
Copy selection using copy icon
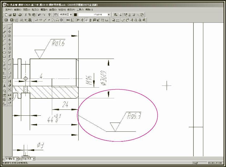point(30,15)
